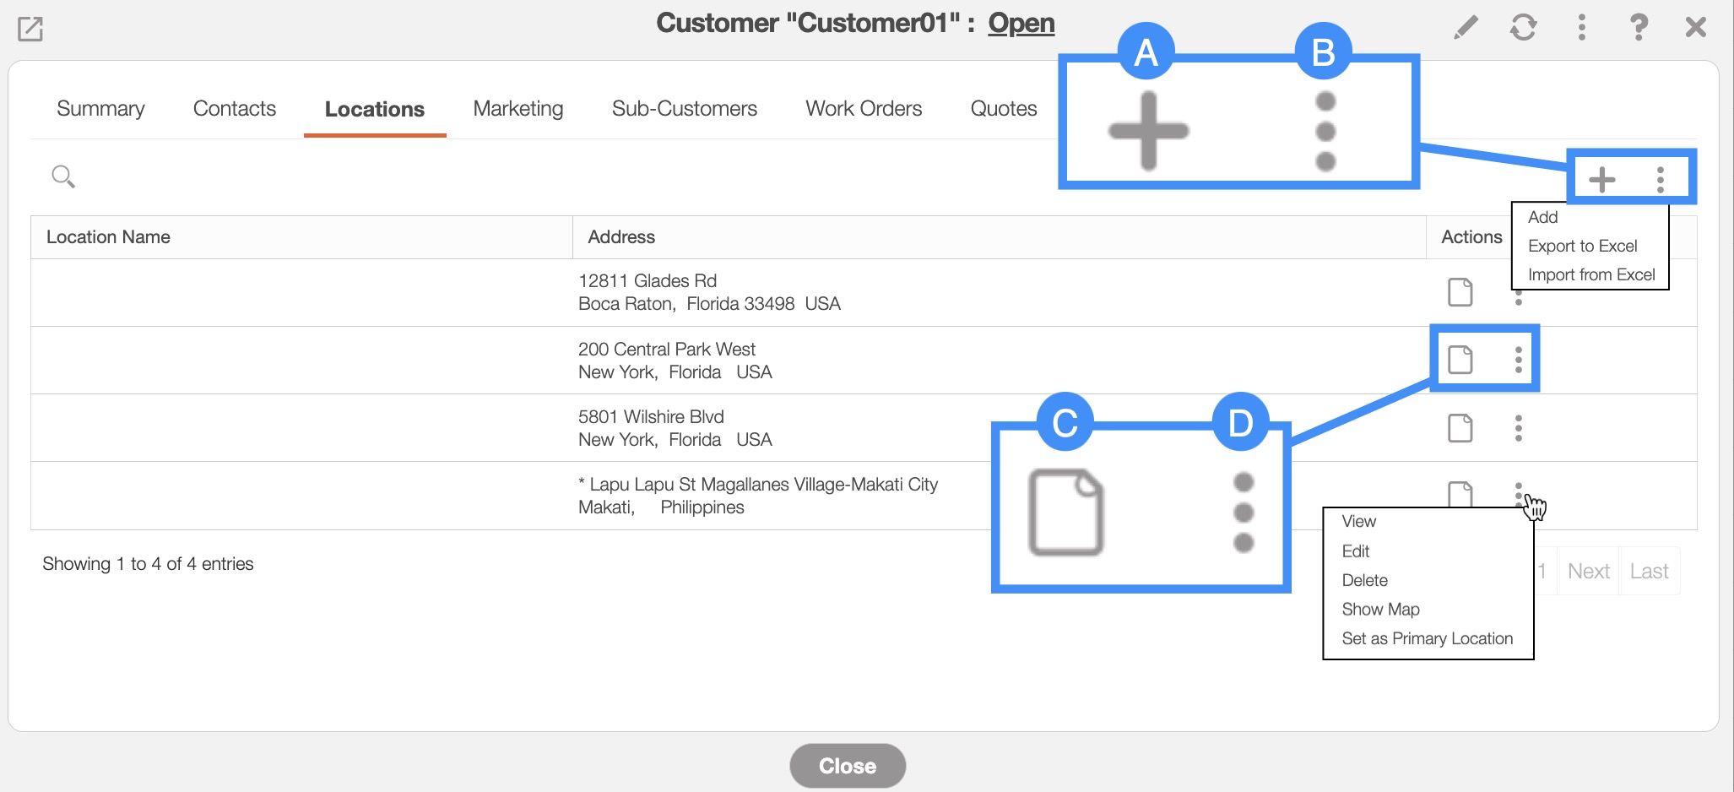Open header three-dot menu beside refresh
Screen dimensions: 1734x792
[1581, 28]
